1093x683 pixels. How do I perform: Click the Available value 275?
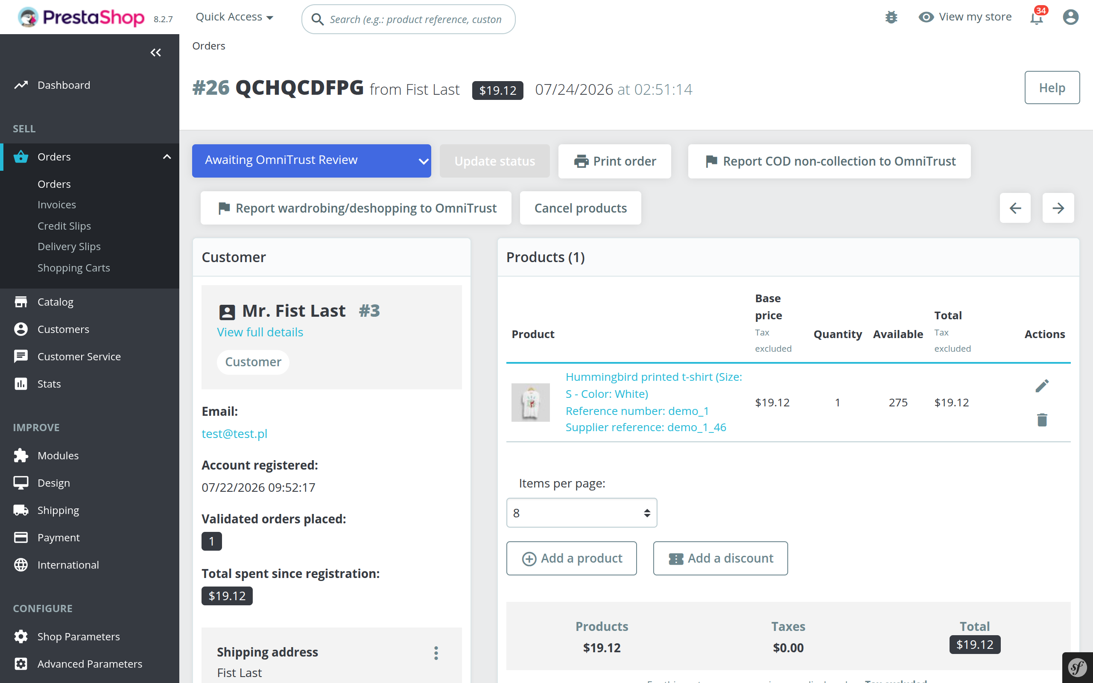(898, 402)
